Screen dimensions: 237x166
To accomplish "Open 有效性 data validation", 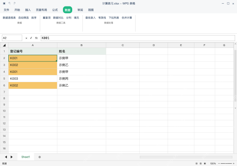I will click(x=102, y=18).
